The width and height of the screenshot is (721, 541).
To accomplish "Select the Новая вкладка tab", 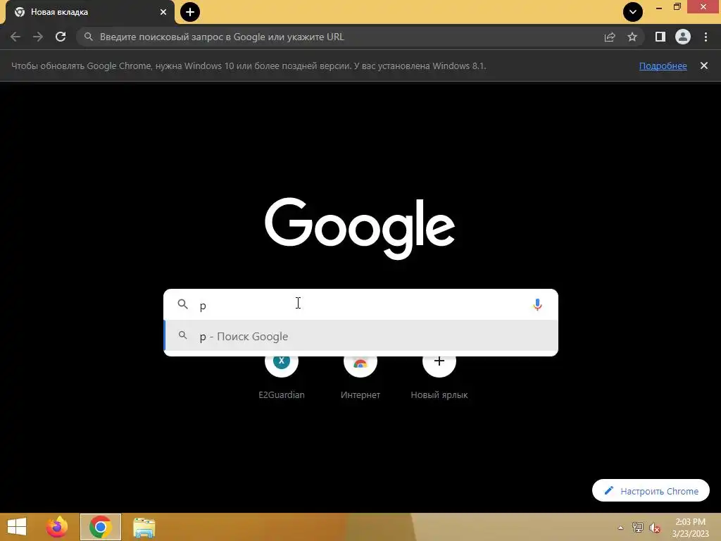I will 89,12.
